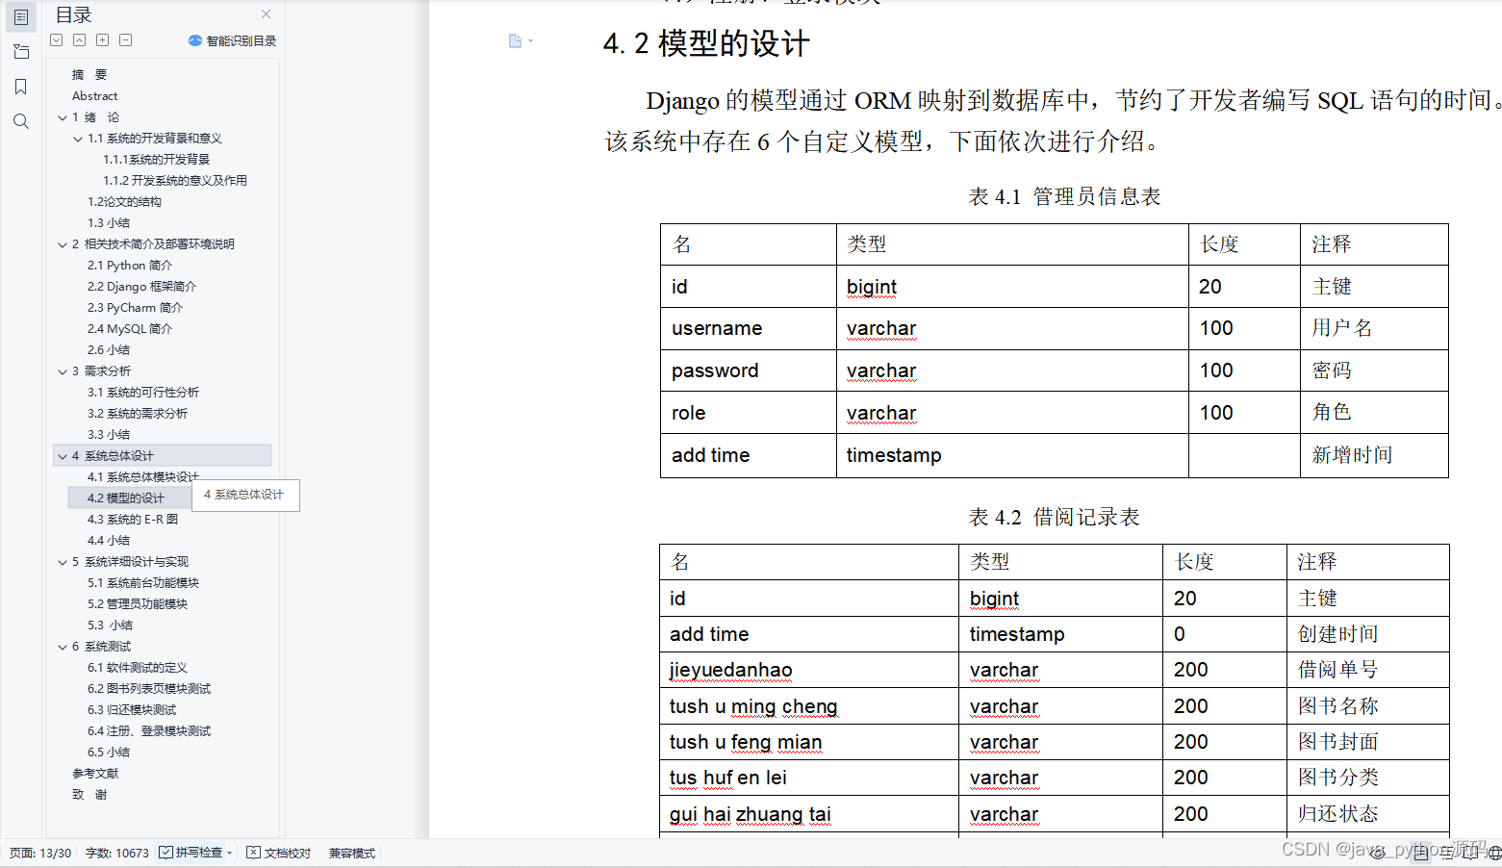Collapse chapter 3 需求分析
This screenshot has height=868, width=1502.
63,371
